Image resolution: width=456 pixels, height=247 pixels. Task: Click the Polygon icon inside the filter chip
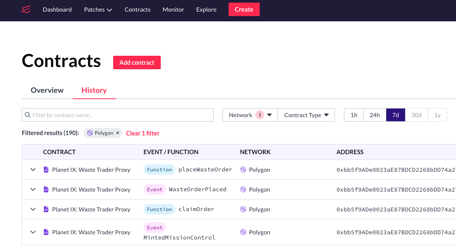coord(90,133)
